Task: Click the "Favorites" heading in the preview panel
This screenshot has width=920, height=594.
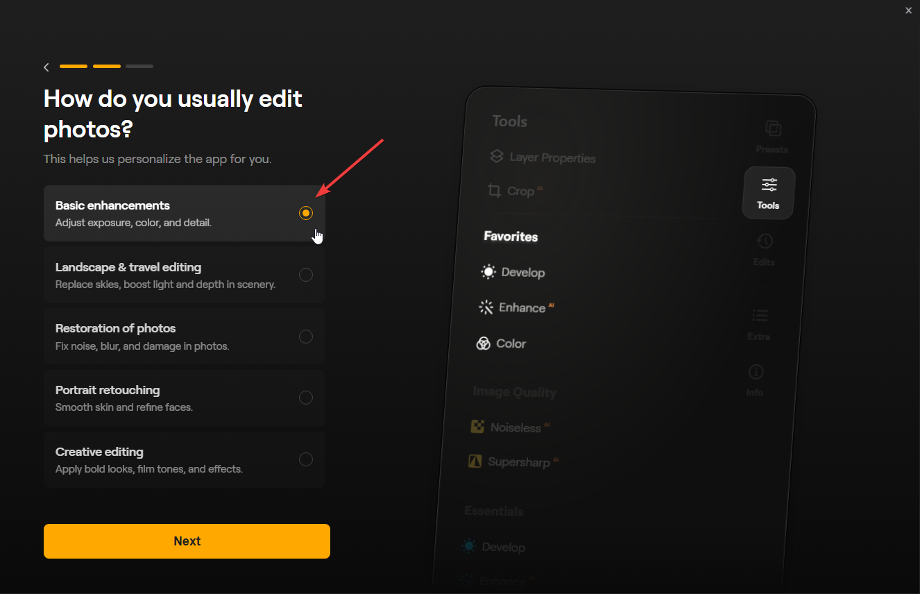Action: pyautogui.click(x=511, y=237)
